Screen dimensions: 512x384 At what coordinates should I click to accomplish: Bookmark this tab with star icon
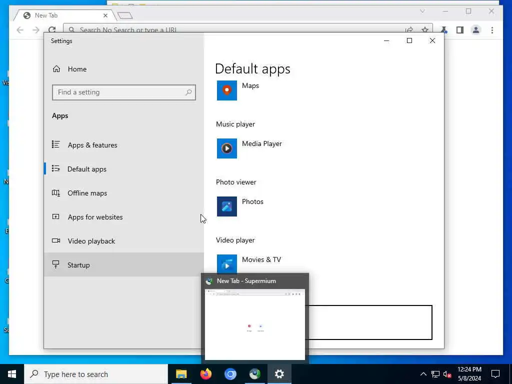[x=425, y=30]
